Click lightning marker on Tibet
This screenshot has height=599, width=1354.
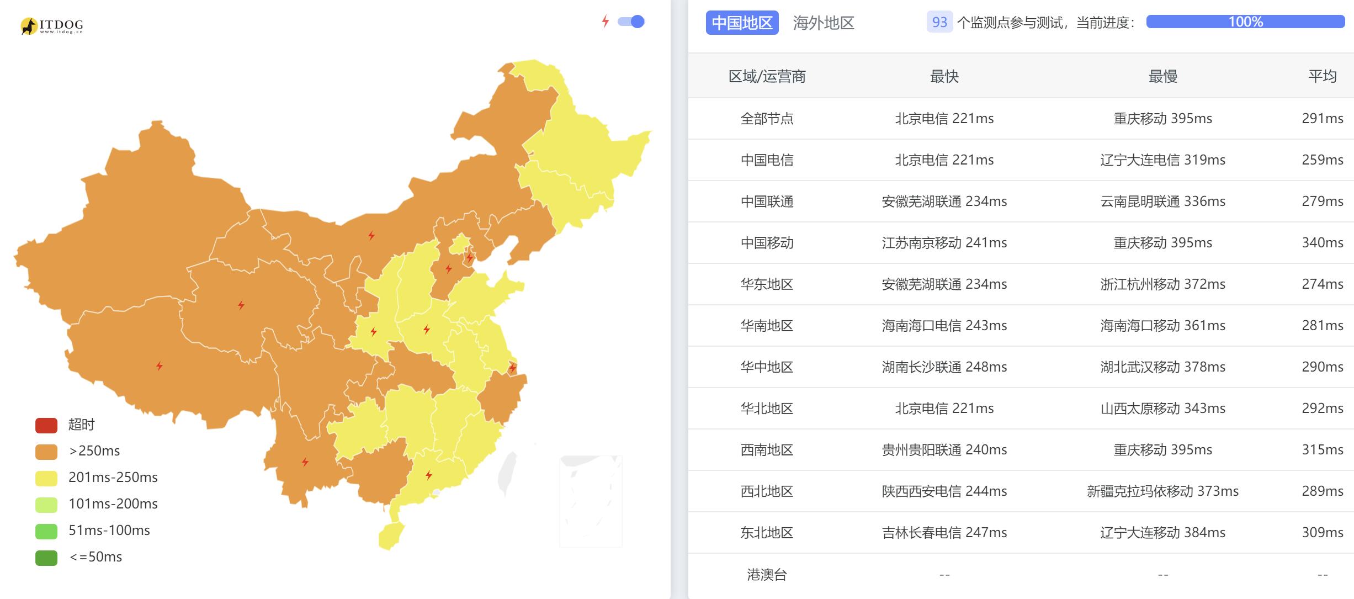tap(160, 365)
